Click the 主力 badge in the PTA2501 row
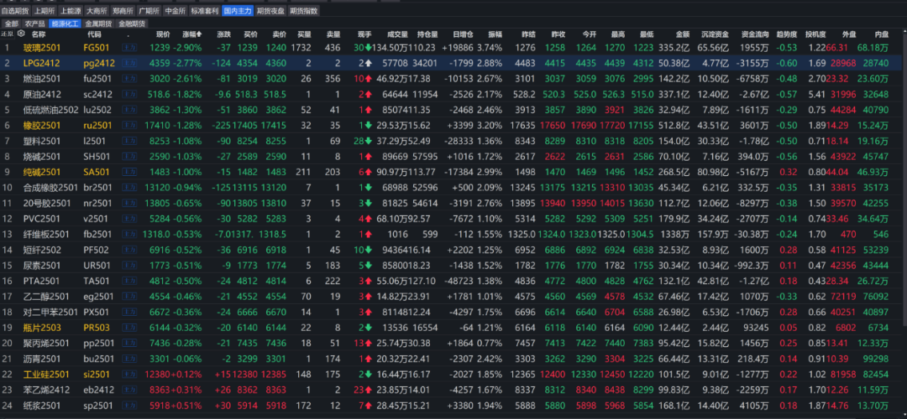The height and width of the screenshot is (419, 907). [128, 281]
